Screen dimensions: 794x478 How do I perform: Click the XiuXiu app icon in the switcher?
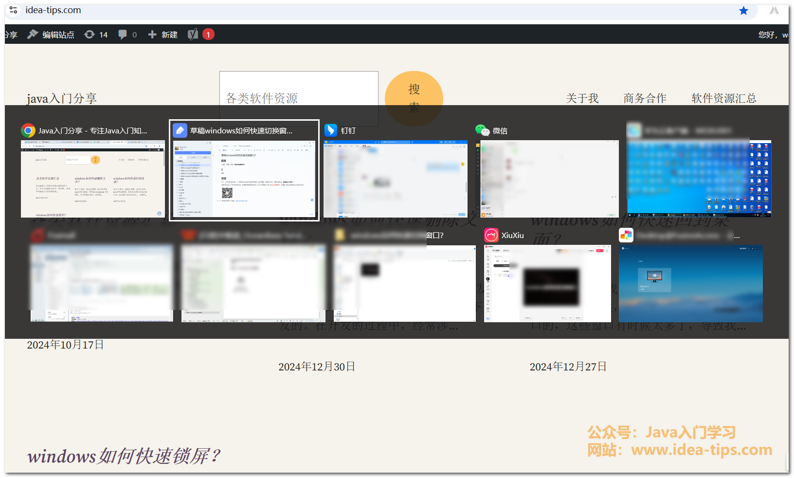491,235
